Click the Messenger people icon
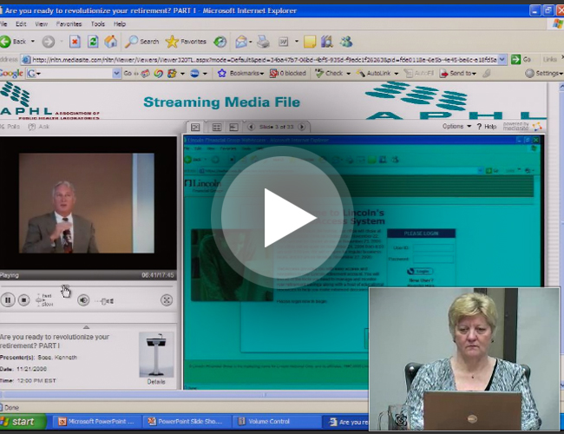 (x=346, y=42)
